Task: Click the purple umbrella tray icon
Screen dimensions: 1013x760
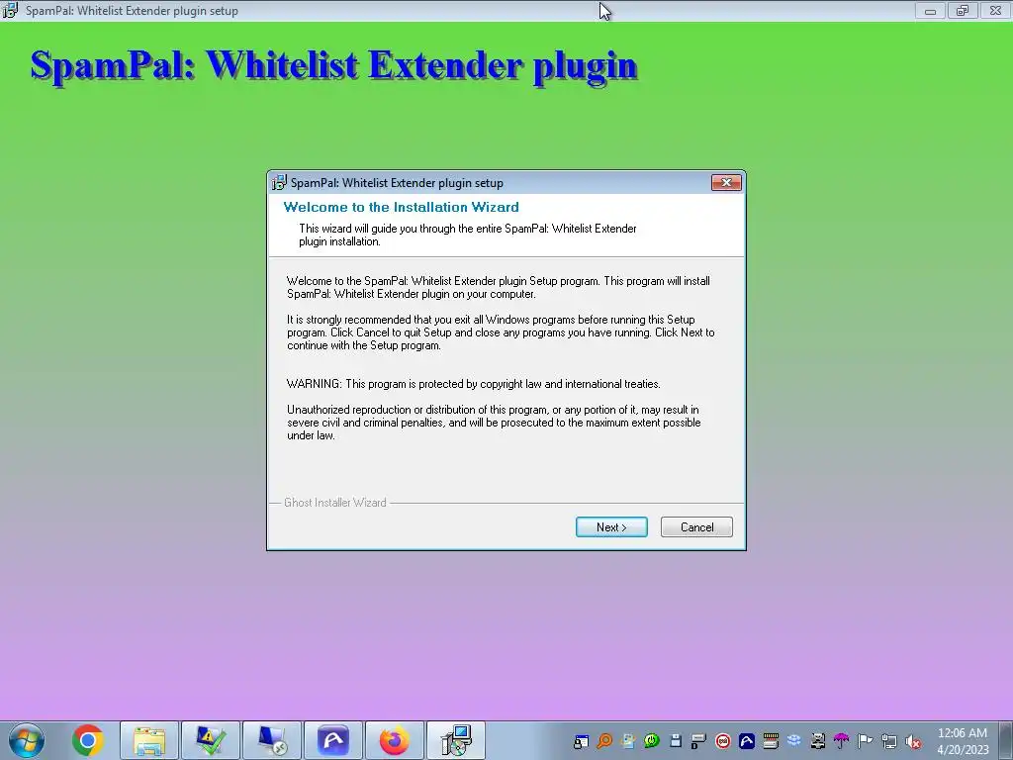Action: [841, 740]
